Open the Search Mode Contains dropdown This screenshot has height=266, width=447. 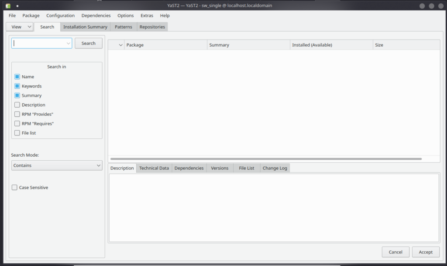click(x=57, y=165)
